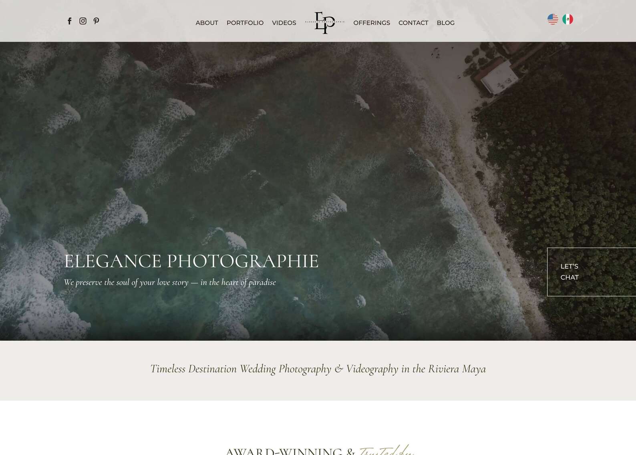The image size is (636, 455).
Task: Open the Facebook social icon
Action: point(70,21)
